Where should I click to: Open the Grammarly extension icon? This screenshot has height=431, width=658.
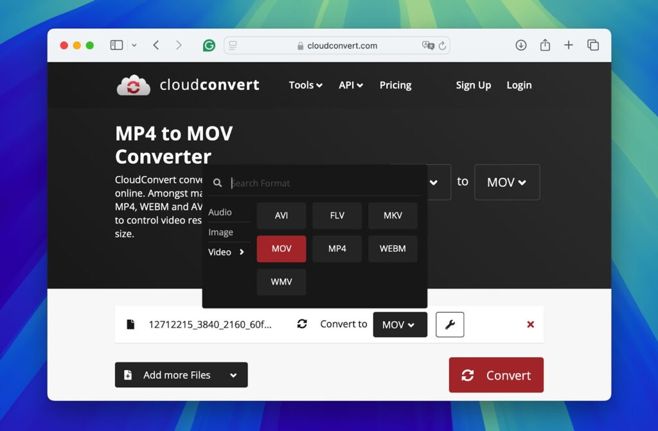coord(209,46)
